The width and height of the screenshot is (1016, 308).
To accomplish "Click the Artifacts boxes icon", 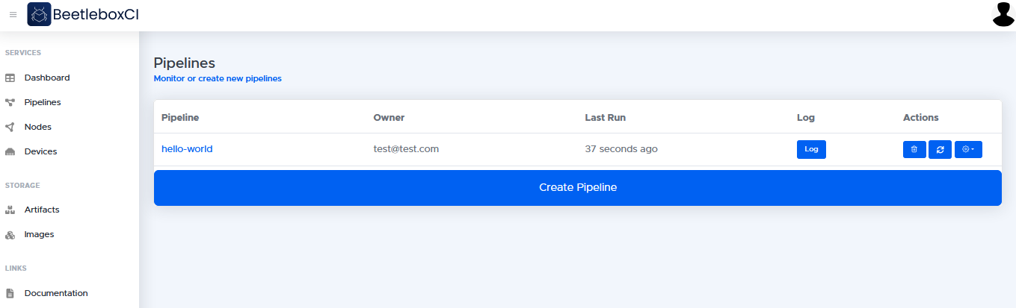I will 10,210.
